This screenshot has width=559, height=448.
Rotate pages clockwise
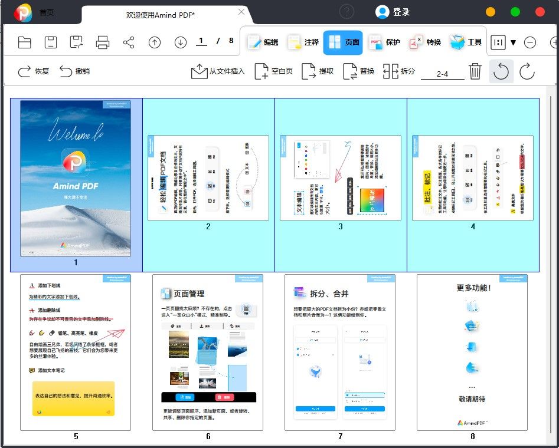point(527,71)
